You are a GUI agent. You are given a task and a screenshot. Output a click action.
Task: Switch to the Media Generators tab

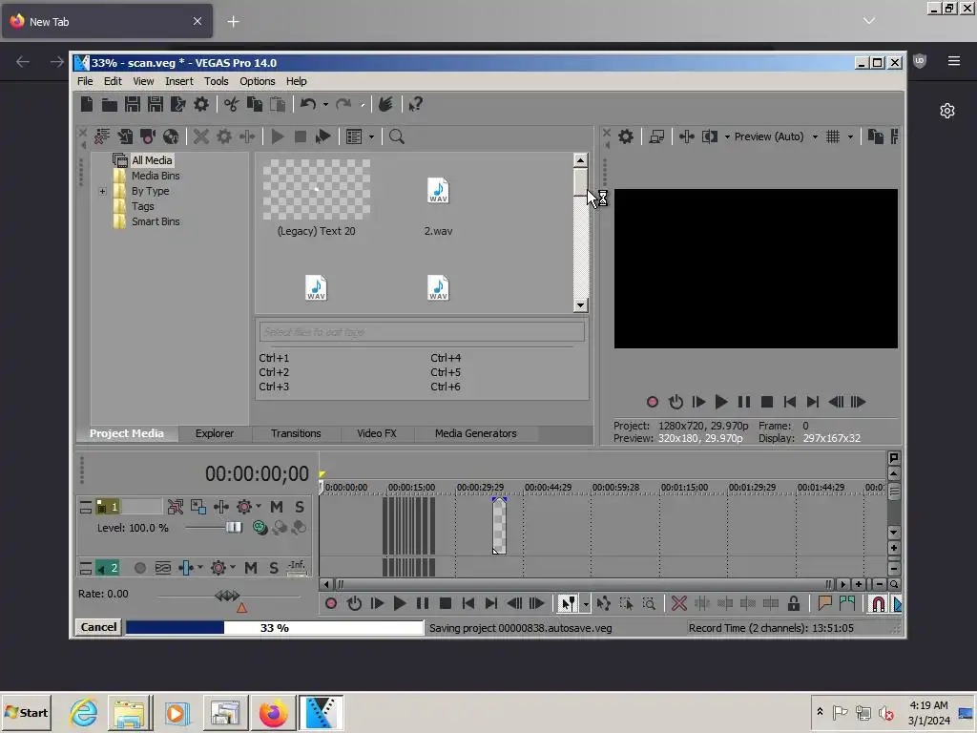[x=475, y=433]
